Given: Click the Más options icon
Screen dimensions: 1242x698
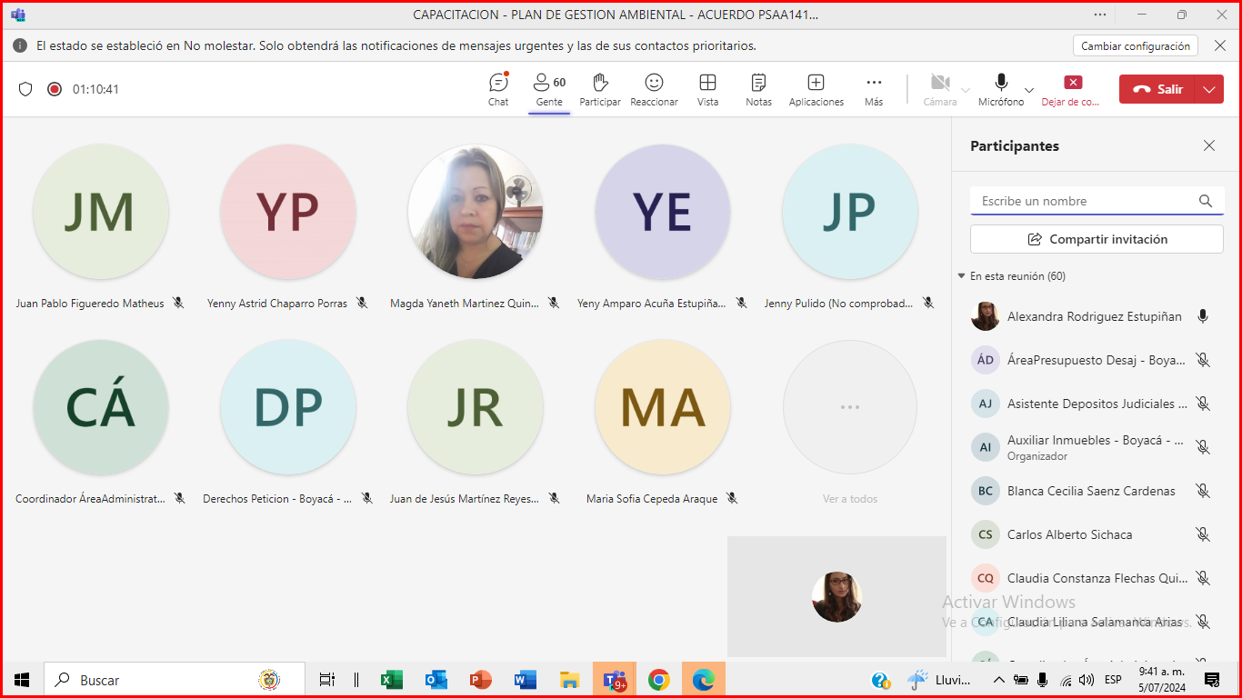Looking at the screenshot, I should [x=874, y=89].
